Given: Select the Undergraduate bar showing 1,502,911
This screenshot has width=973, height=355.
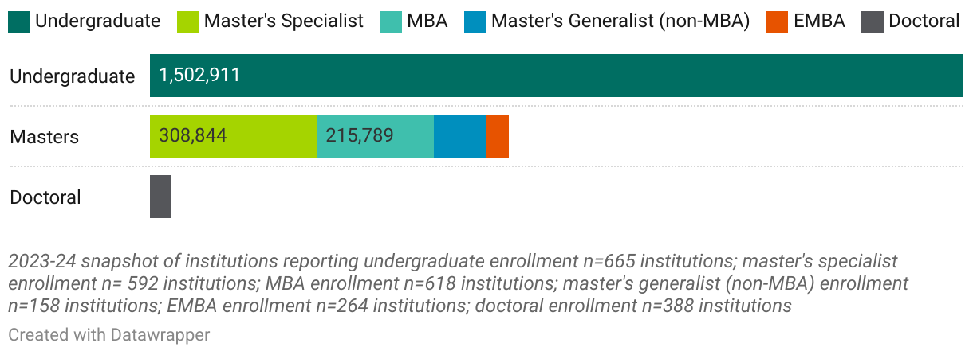Looking at the screenshot, I should (557, 76).
